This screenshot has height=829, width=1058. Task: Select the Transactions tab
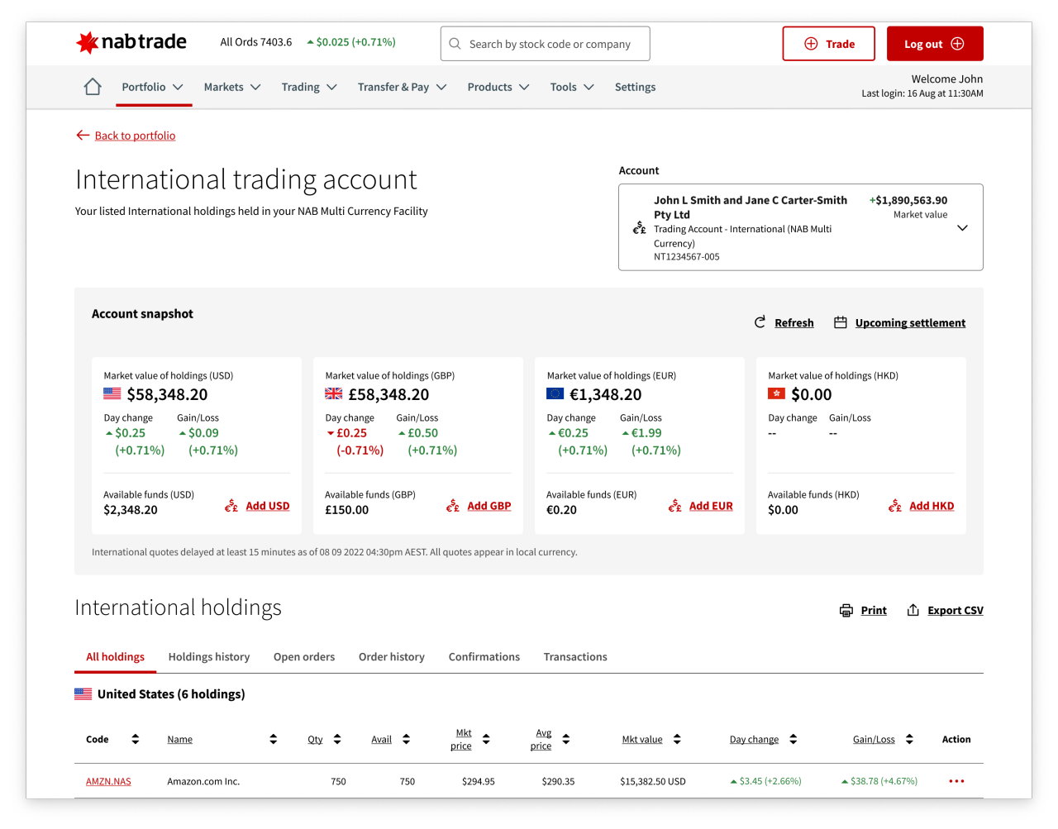point(575,657)
